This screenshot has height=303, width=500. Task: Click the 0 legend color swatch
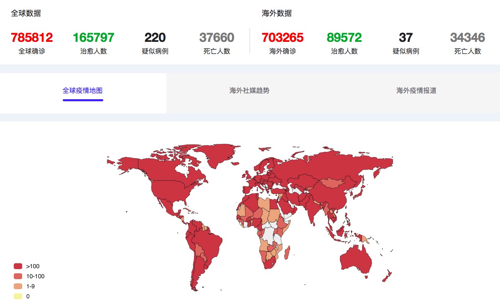click(18, 296)
